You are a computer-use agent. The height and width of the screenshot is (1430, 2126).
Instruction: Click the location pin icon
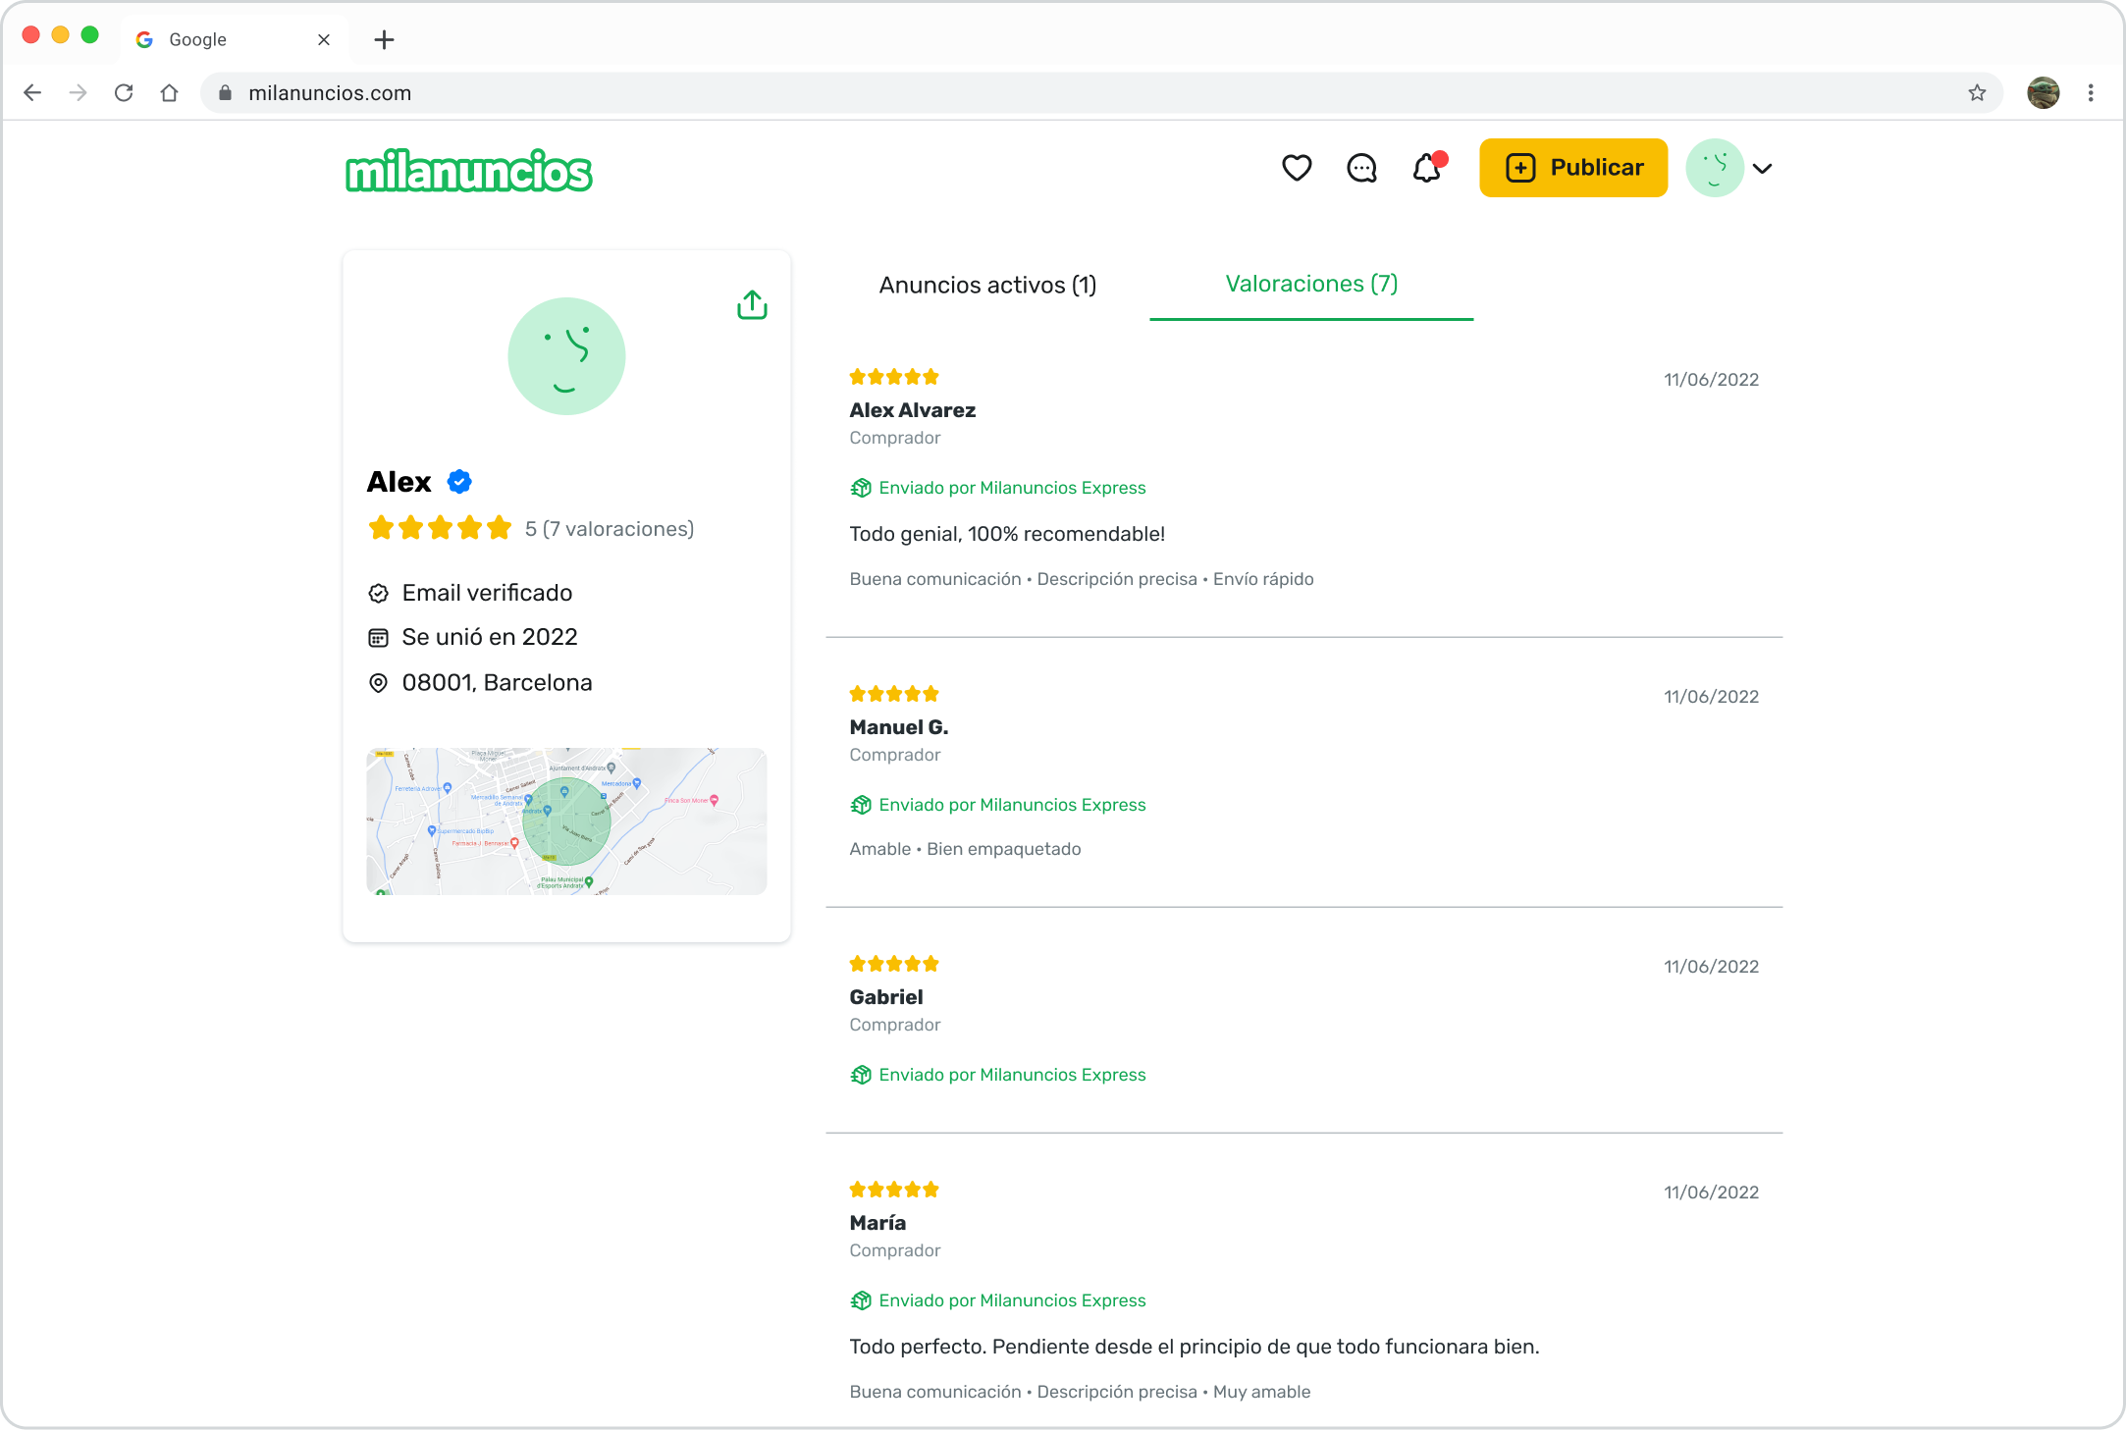(378, 683)
